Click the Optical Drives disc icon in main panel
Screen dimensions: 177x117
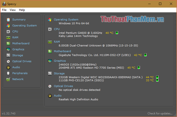coord(50,86)
